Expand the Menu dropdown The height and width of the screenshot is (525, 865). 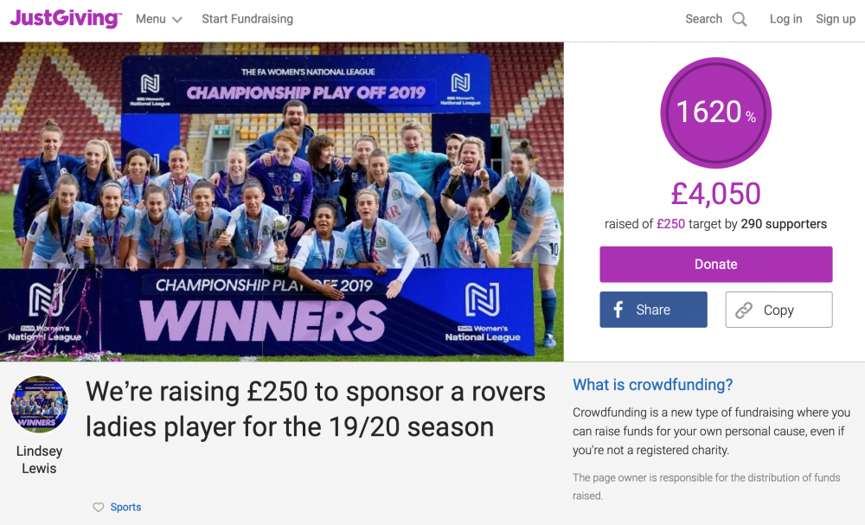pyautogui.click(x=158, y=19)
